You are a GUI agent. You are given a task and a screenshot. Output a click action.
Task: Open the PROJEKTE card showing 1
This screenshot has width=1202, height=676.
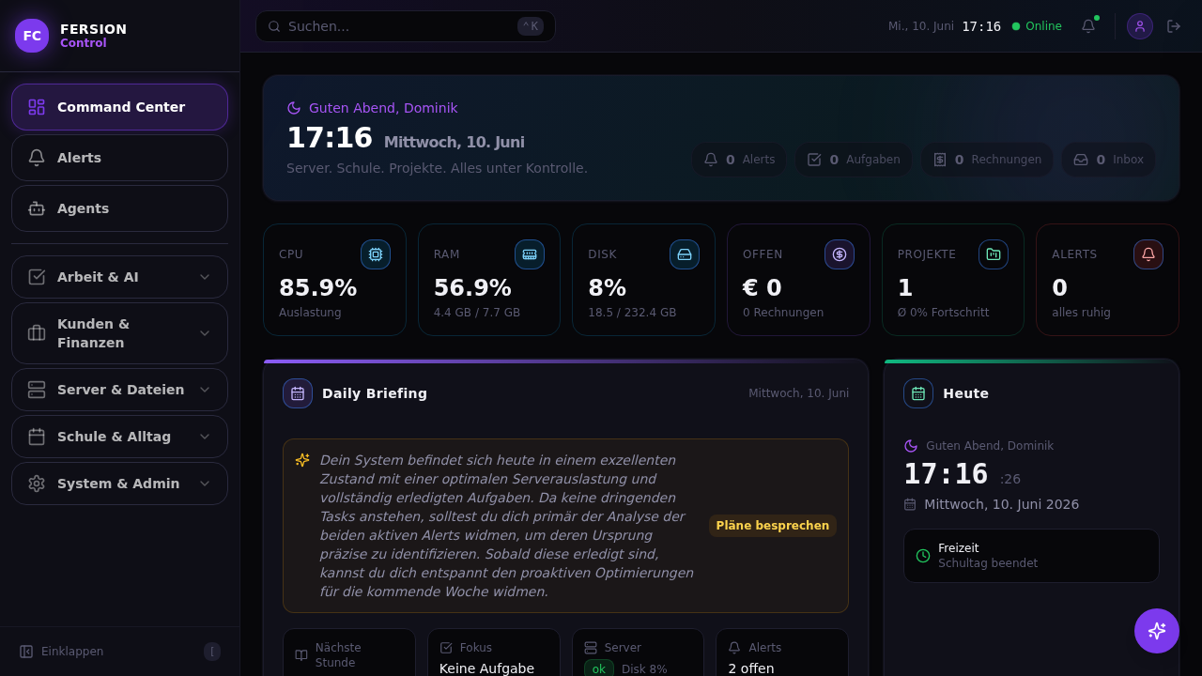(953, 280)
